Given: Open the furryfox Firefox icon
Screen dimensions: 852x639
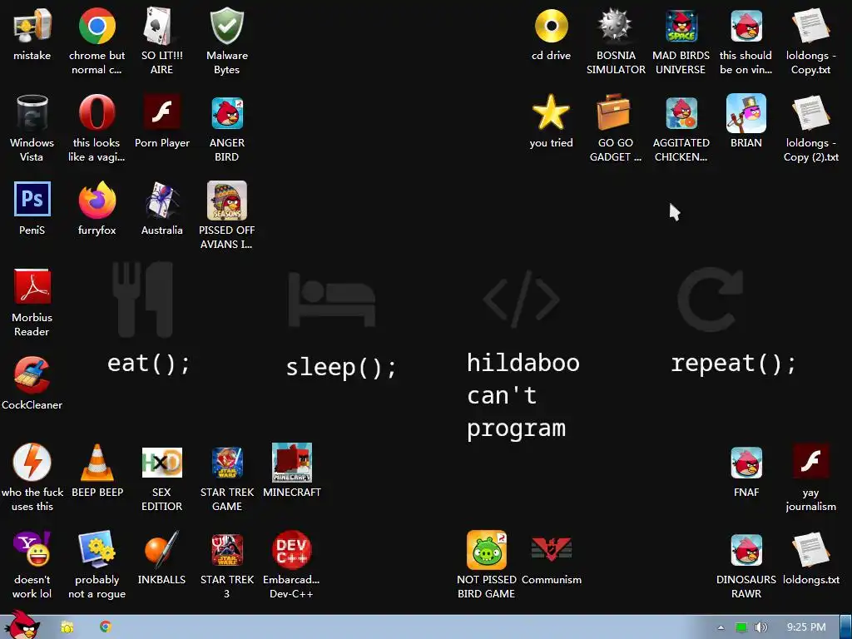Looking at the screenshot, I should 97,200.
